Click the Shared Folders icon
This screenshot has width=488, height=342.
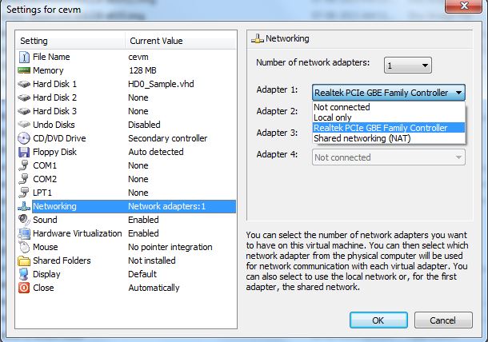pos(24,260)
